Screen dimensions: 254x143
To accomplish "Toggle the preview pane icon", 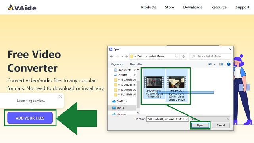I will pyautogui.click(x=221, y=64).
